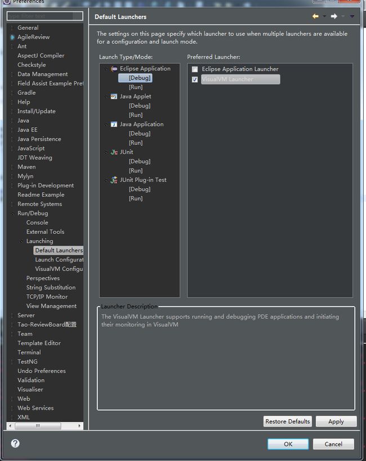Collapse the Java Applet tree node

click(x=106, y=97)
